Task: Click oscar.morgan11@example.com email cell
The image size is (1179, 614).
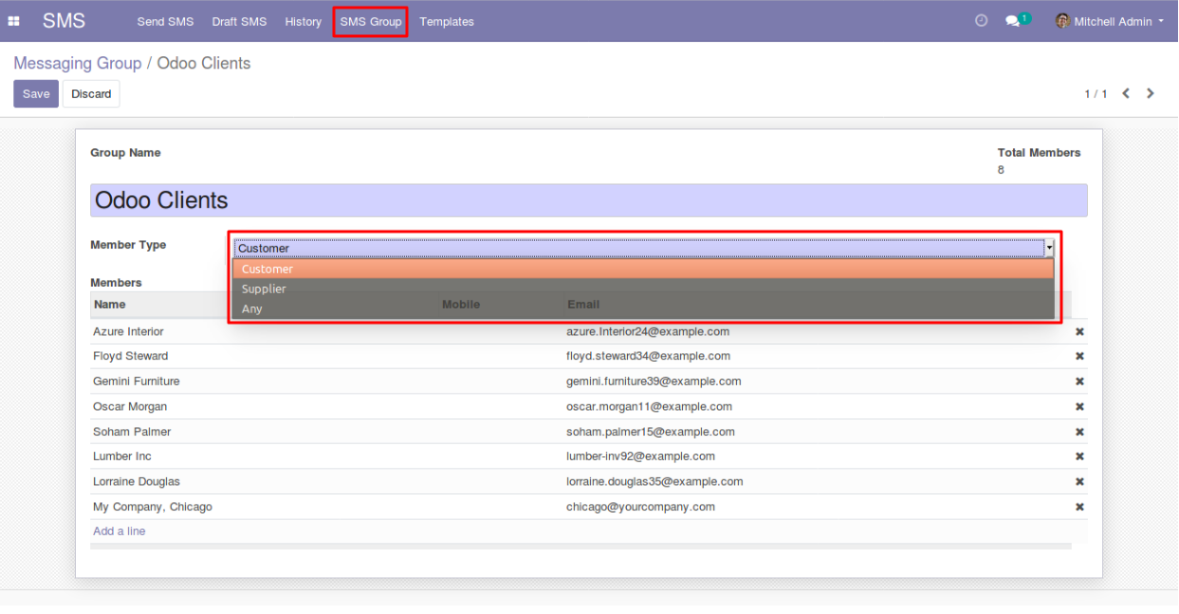Action: point(650,406)
